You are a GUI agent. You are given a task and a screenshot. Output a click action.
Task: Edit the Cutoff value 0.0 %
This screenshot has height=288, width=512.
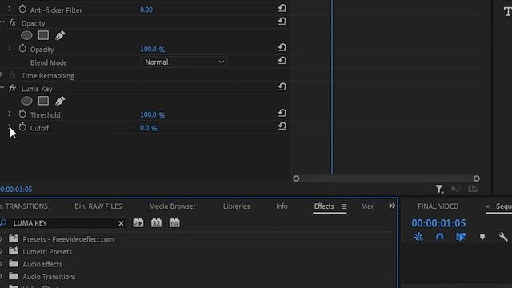(x=149, y=128)
